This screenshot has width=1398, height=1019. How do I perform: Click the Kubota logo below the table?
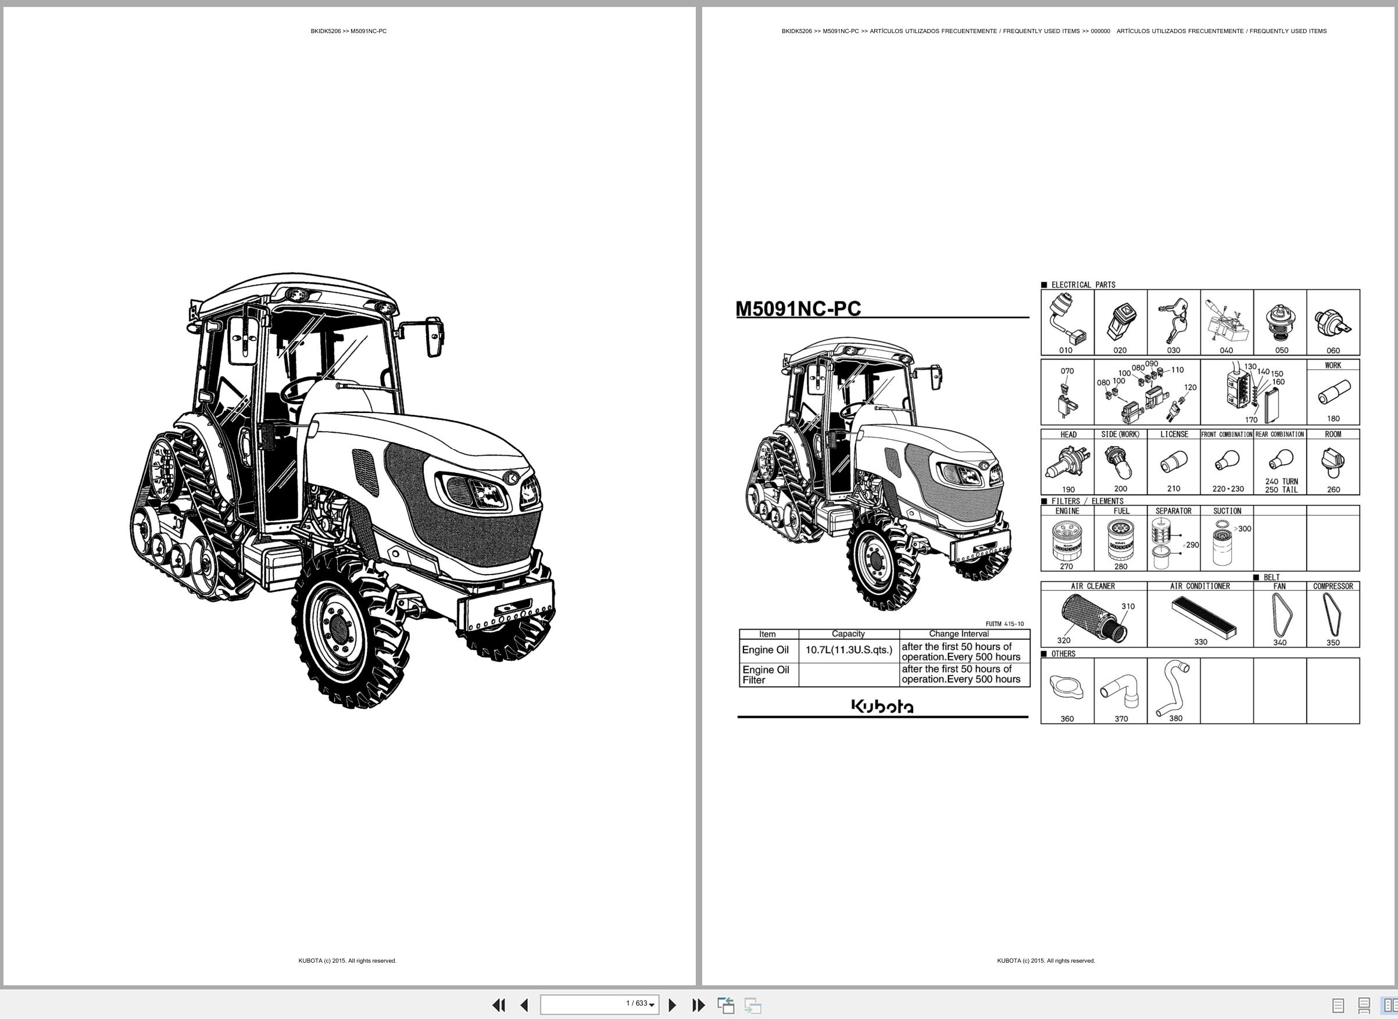coord(882,706)
